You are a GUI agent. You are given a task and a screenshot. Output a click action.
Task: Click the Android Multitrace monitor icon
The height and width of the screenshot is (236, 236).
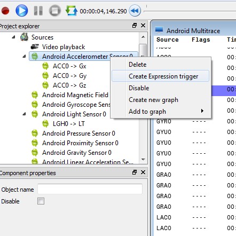[159, 30]
